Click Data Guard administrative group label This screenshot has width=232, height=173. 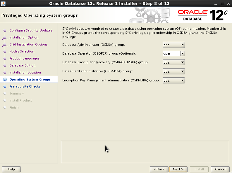point(98,71)
